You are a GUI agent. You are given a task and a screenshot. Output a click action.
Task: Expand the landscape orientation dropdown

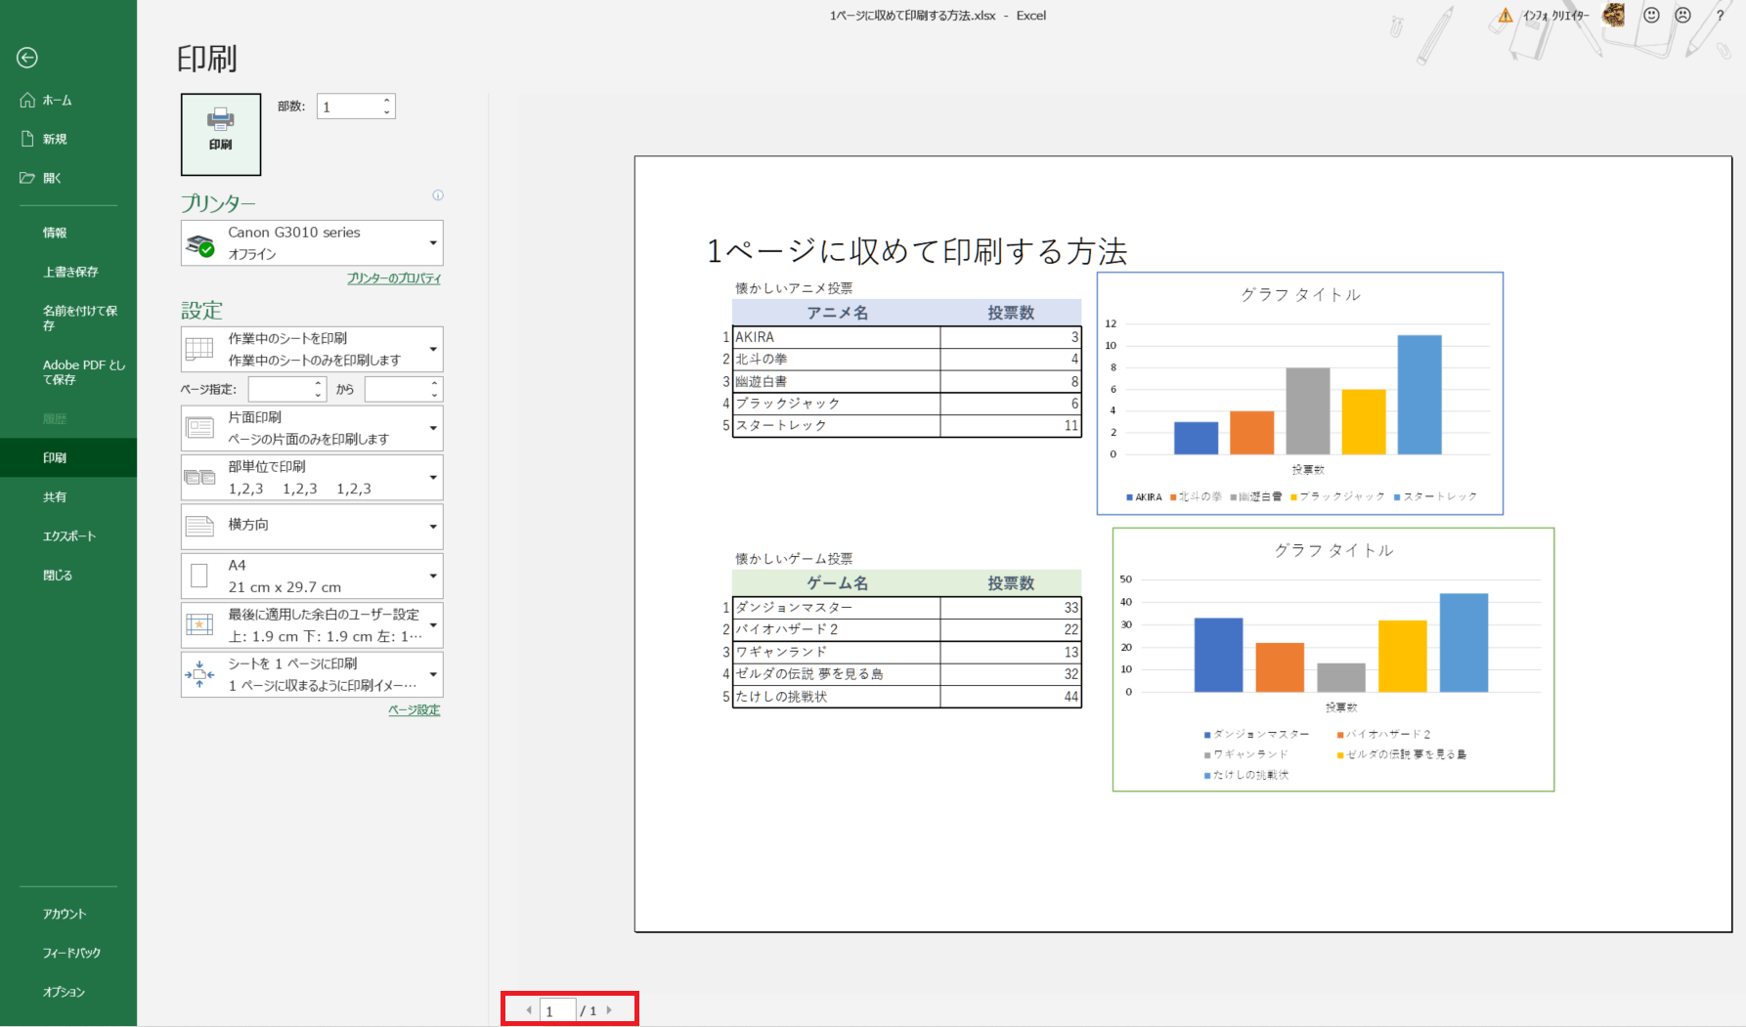pyautogui.click(x=312, y=526)
